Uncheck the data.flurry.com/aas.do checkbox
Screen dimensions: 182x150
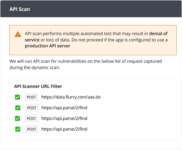(18, 97)
